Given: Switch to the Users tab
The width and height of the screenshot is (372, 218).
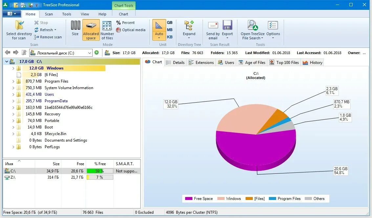Looking at the screenshot, I should pyautogui.click(x=226, y=62).
